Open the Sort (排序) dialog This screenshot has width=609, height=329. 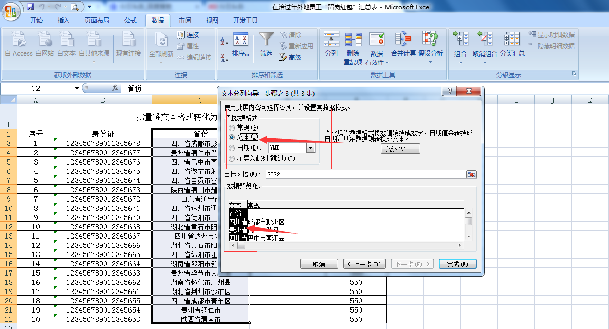241,45
